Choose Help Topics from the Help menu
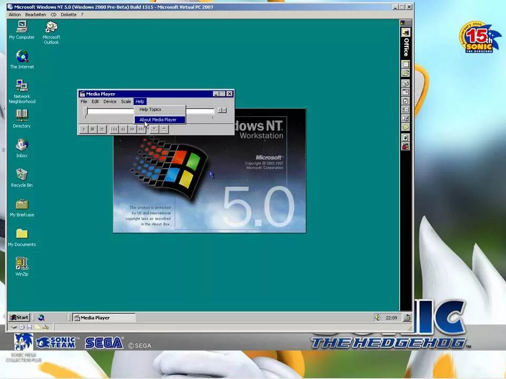 (160, 109)
